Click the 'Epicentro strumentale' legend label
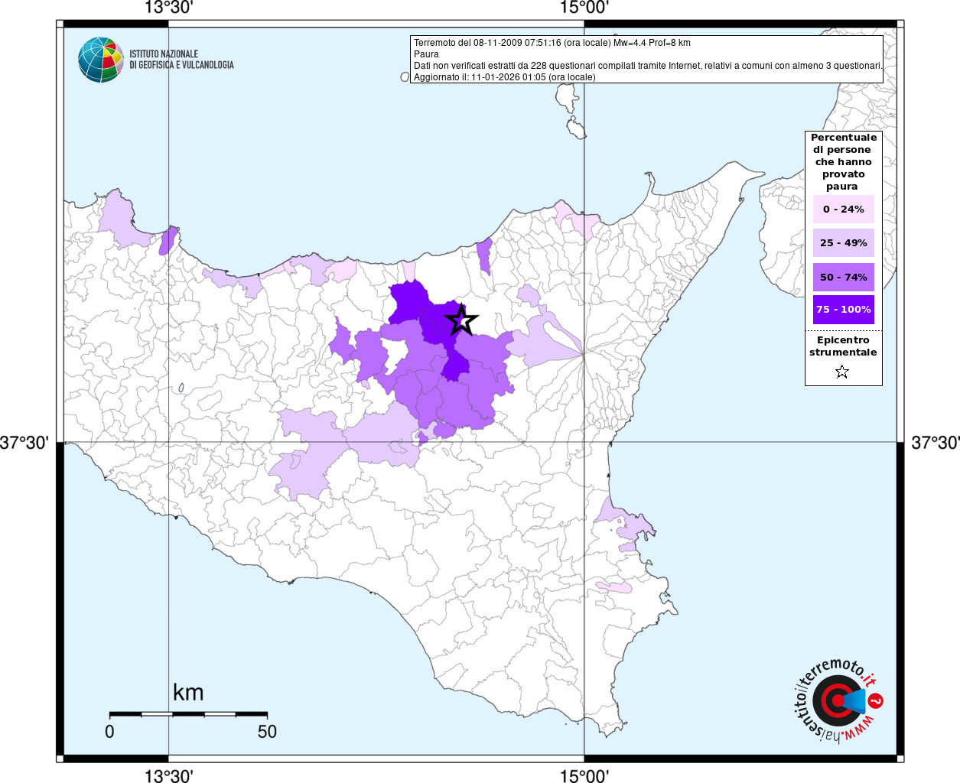The width and height of the screenshot is (960, 783). 843,346
